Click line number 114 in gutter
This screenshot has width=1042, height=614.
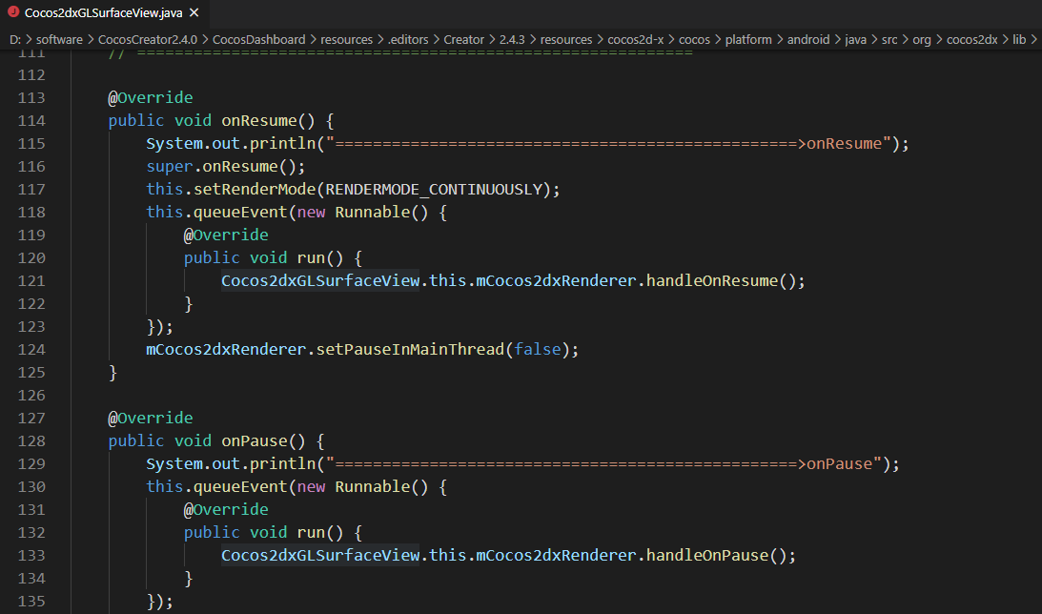tap(31, 121)
